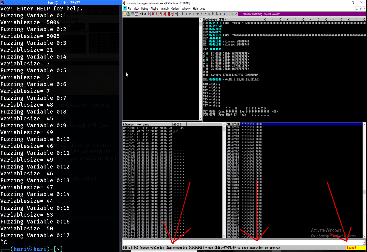Open executable modules with 'e' button

[186, 14]
